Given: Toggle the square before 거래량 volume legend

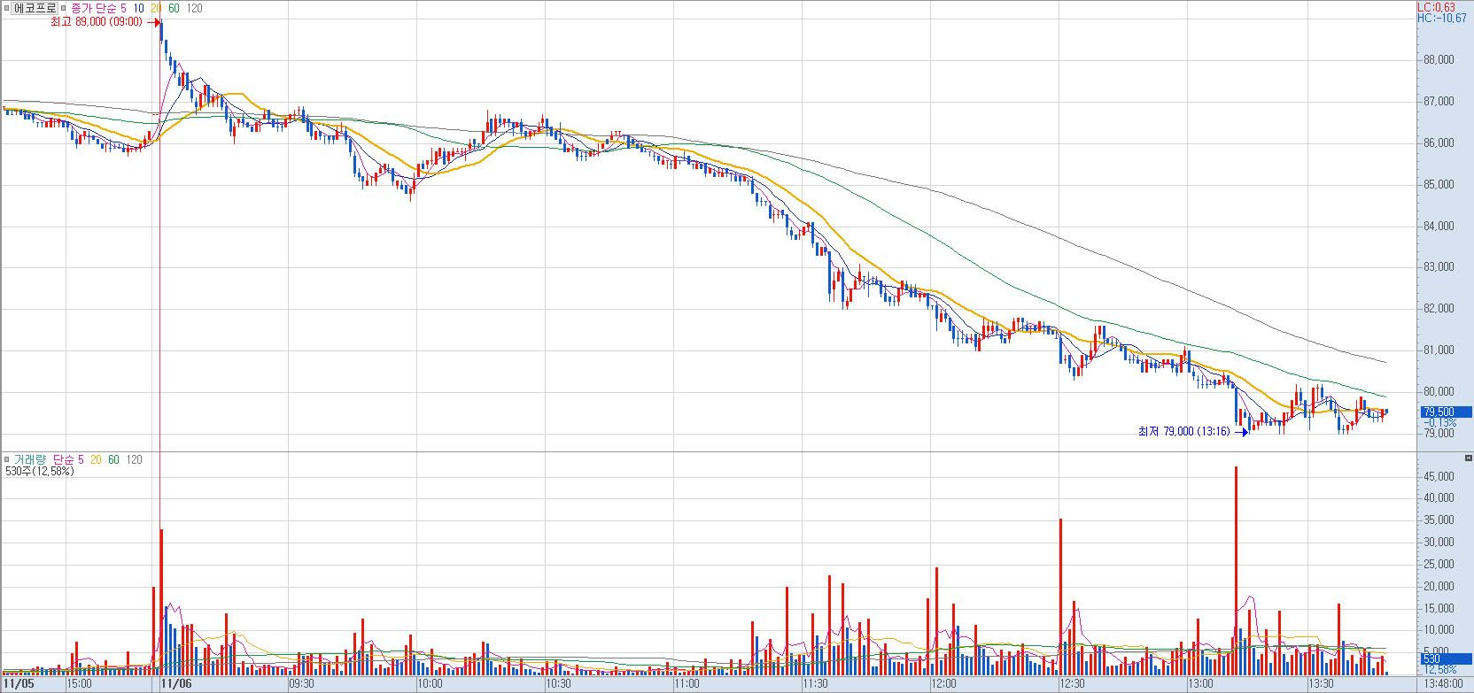Looking at the screenshot, I should [6, 459].
